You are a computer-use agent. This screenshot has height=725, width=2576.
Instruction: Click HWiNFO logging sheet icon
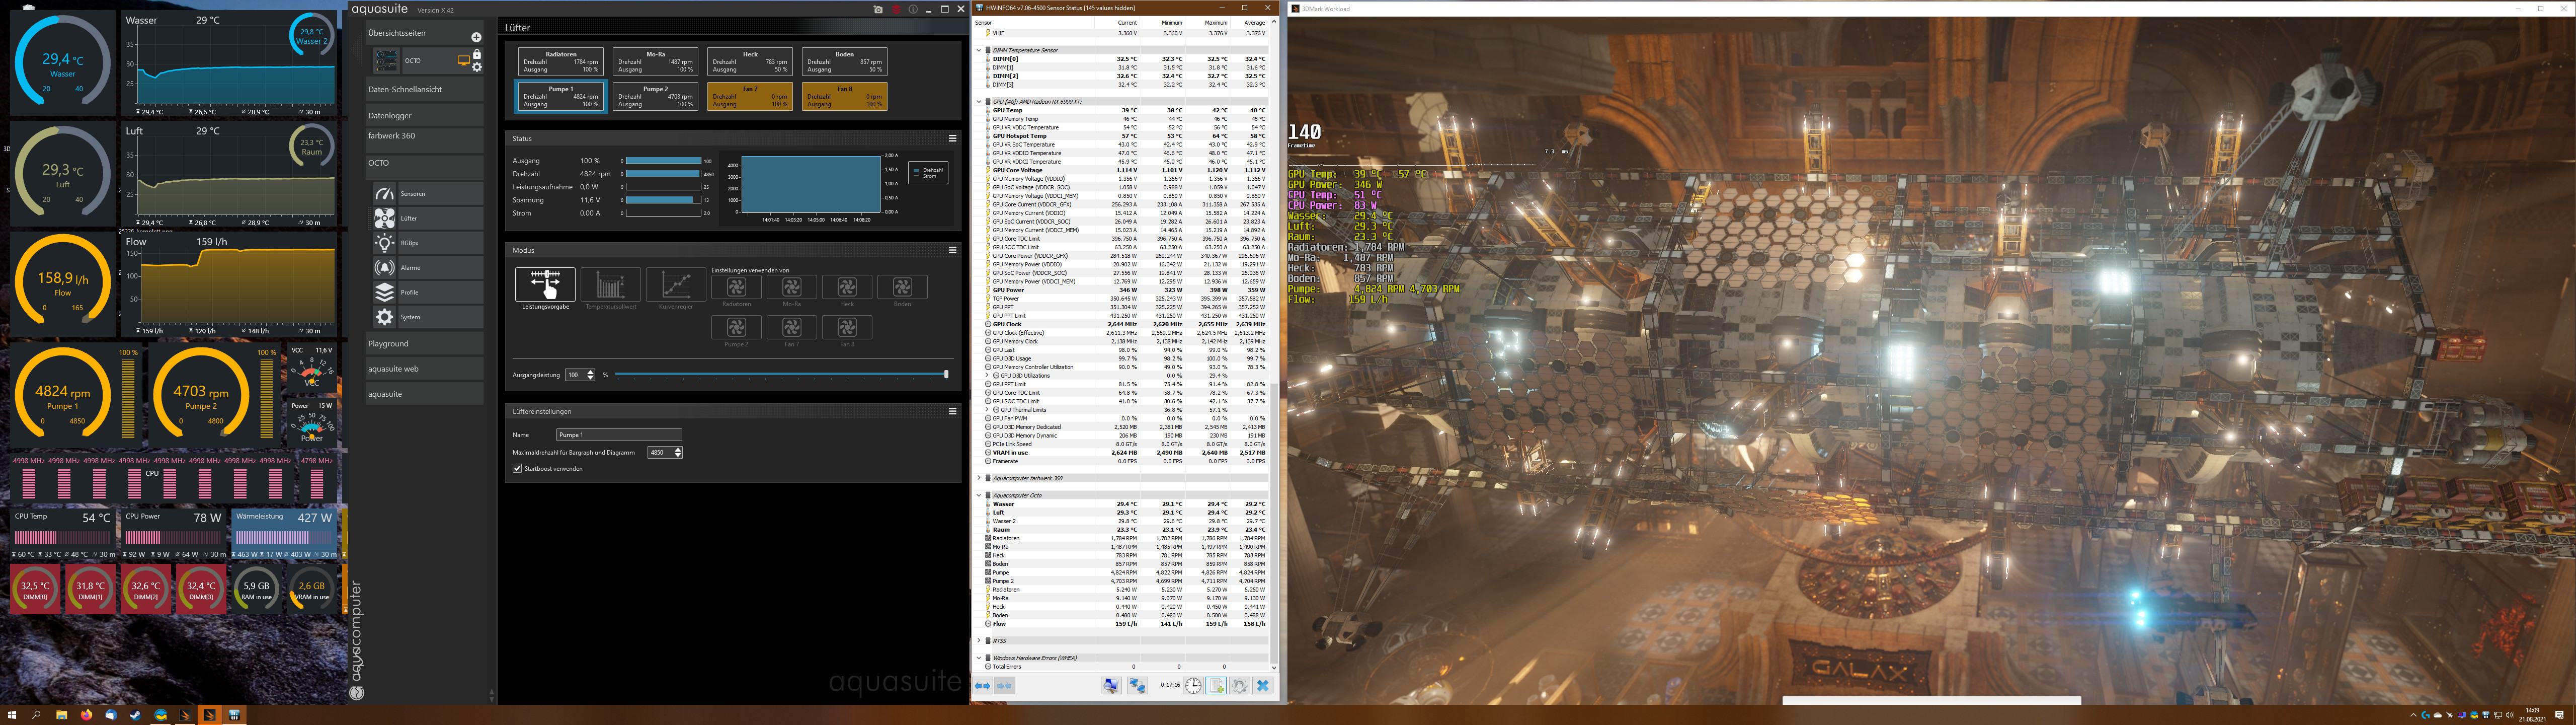pyautogui.click(x=1216, y=686)
